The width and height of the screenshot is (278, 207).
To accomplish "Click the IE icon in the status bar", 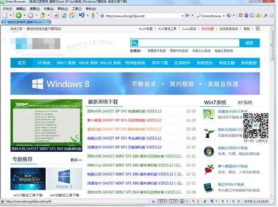I will coord(205,201).
